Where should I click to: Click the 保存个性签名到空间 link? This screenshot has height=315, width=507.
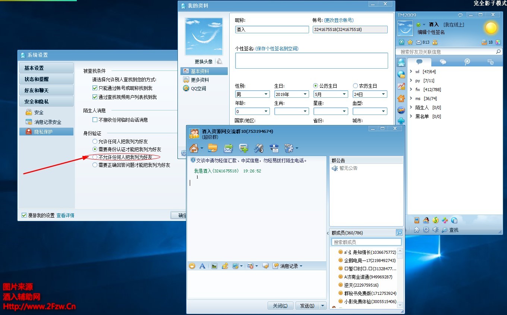click(277, 49)
